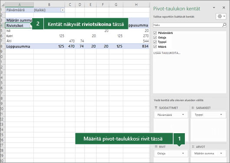
Task: Click the RIVIT area header
Action: coord(162,147)
